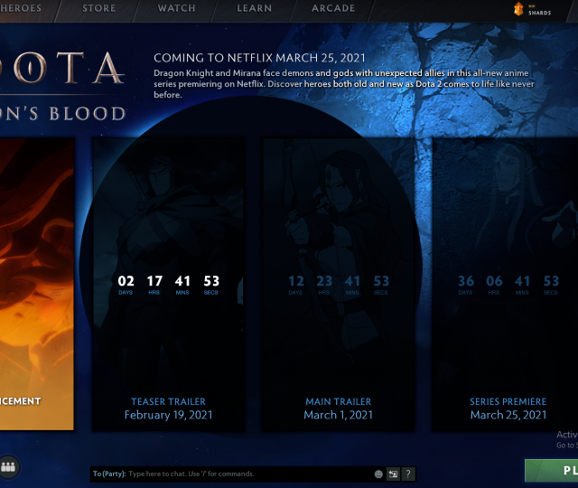Click the Shards currency icon
The height and width of the screenshot is (488, 578).
pos(518,9)
